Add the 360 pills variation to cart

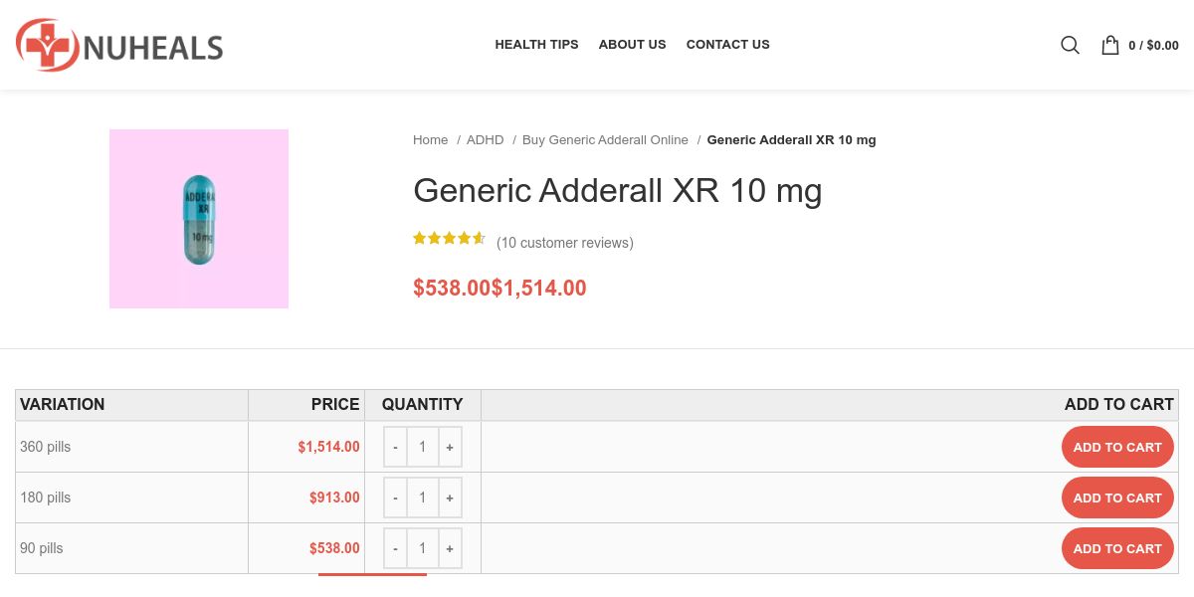(1116, 448)
